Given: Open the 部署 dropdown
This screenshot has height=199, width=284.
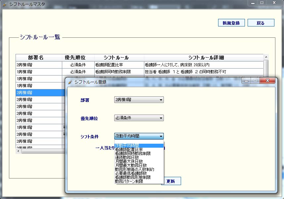Looking at the screenshot, I should coord(161,100).
